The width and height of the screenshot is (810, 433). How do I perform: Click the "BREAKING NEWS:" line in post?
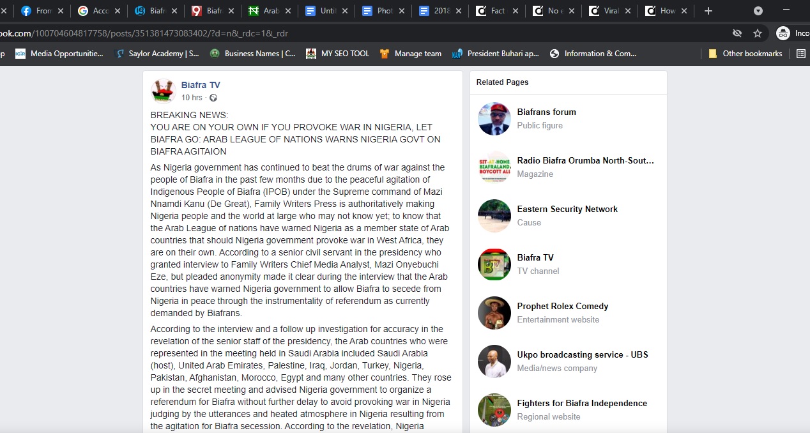pos(189,115)
